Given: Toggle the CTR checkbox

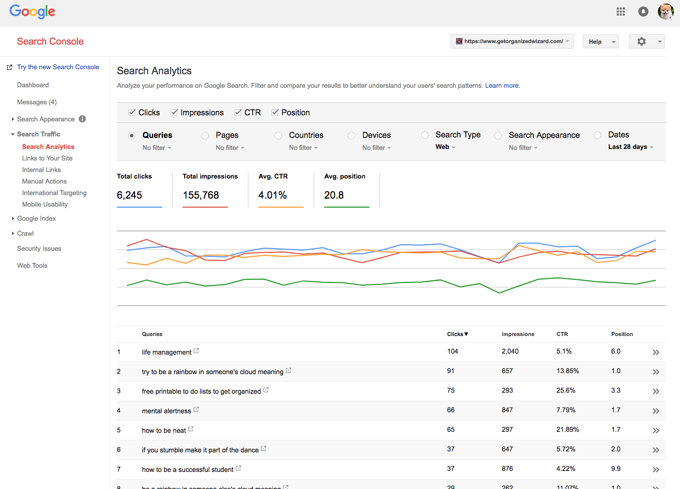Looking at the screenshot, I should pos(238,112).
